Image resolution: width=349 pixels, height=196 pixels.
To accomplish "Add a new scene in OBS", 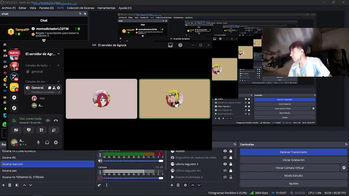I will tap(4, 185).
